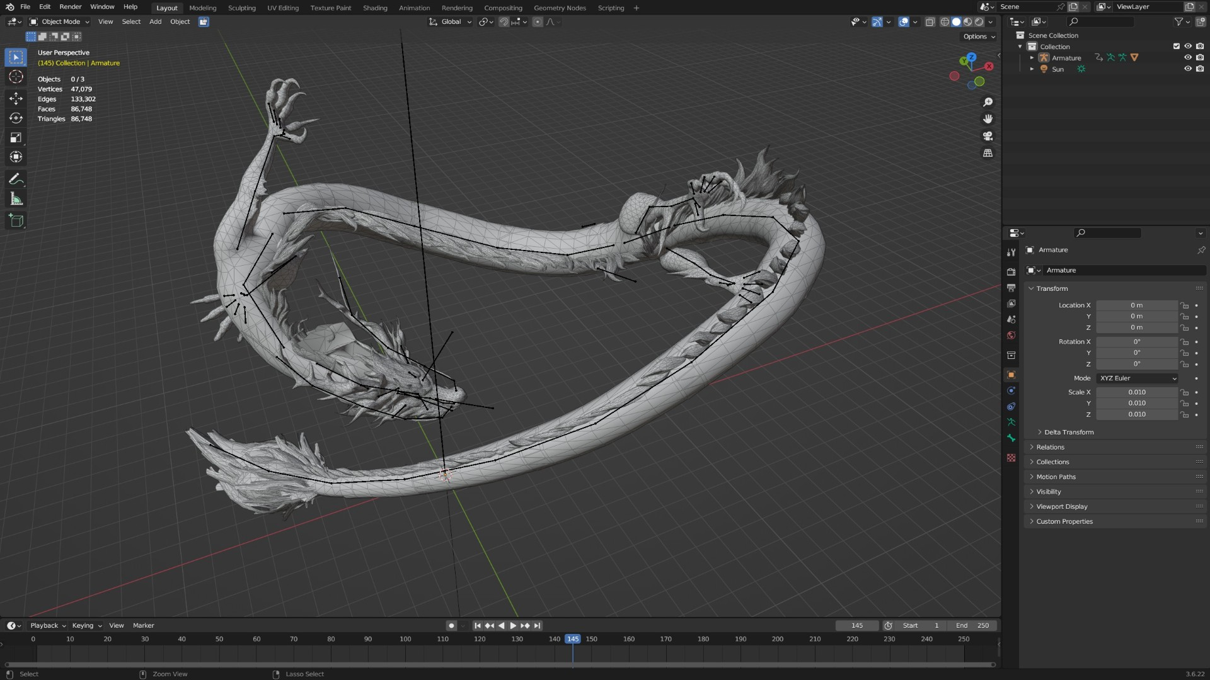The image size is (1210, 680).
Task: Jump to timeline end button
Action: pyautogui.click(x=537, y=625)
